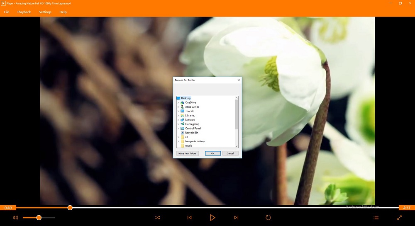Select Control Panel in the tree
Viewport: 415px width, 226px height.
(193, 129)
